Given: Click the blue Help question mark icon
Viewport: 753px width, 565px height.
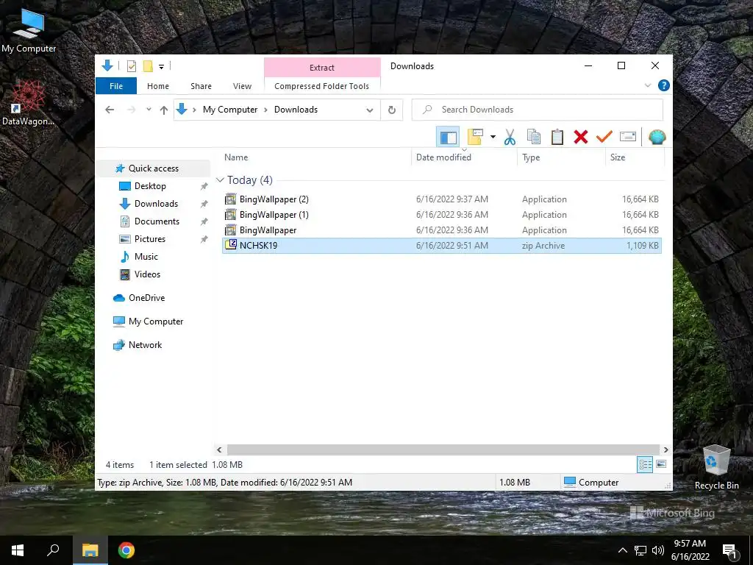Looking at the screenshot, I should [x=664, y=85].
